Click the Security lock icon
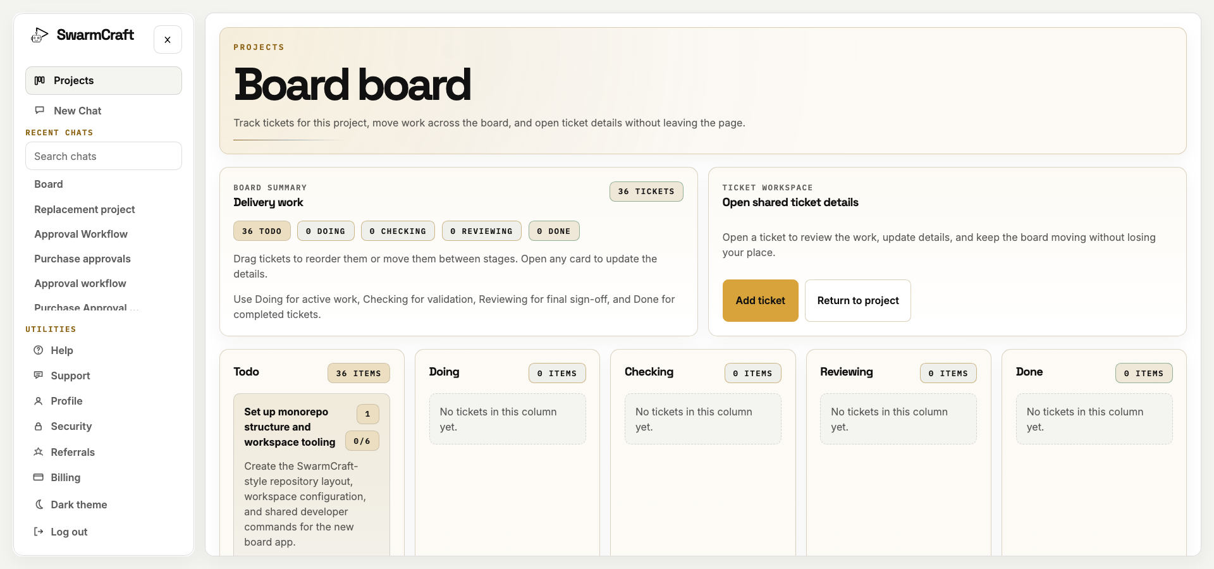This screenshot has height=569, width=1214. click(39, 426)
